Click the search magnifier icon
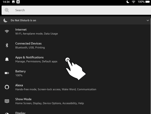Image resolution: width=151 pixels, height=114 pixels. (7, 10)
